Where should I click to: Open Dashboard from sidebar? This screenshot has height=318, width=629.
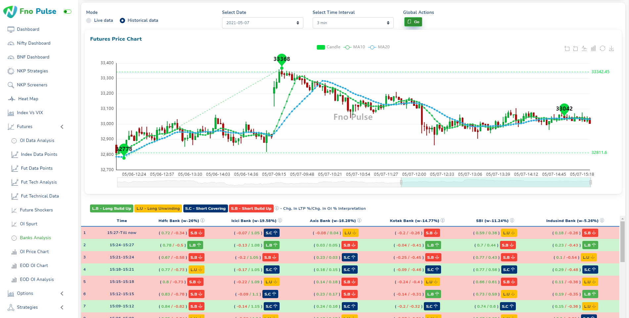coord(28,29)
